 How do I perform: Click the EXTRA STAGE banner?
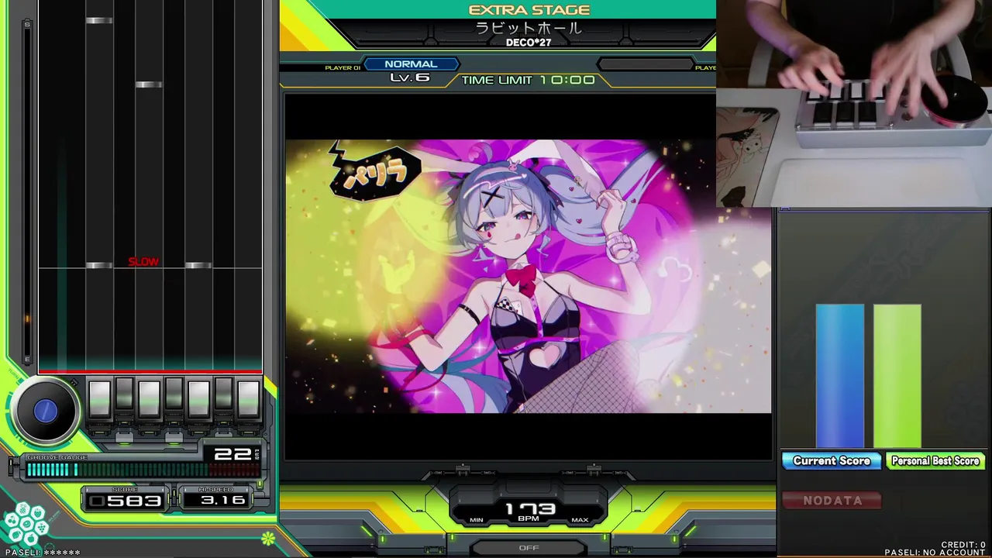click(x=529, y=10)
